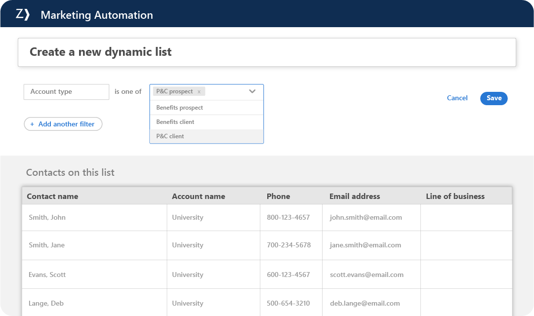
Task: Sort by the Email address column
Action: click(355, 196)
